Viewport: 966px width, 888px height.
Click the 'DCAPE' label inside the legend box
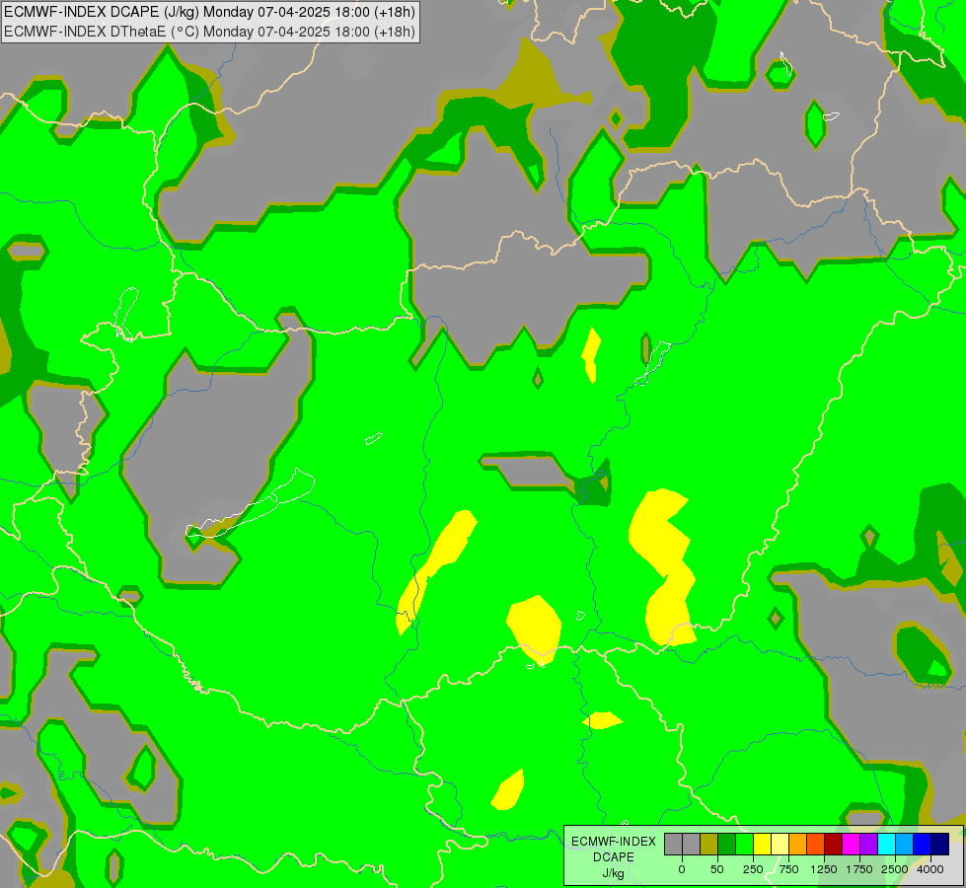614,857
